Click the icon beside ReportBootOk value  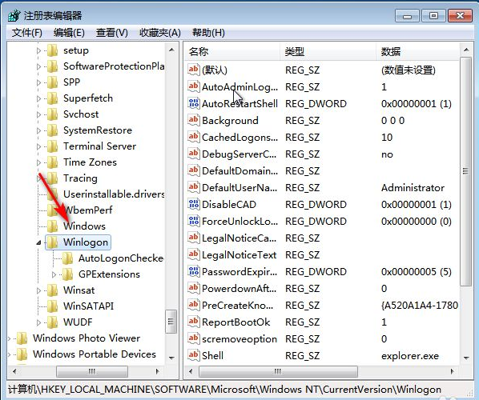click(x=194, y=322)
